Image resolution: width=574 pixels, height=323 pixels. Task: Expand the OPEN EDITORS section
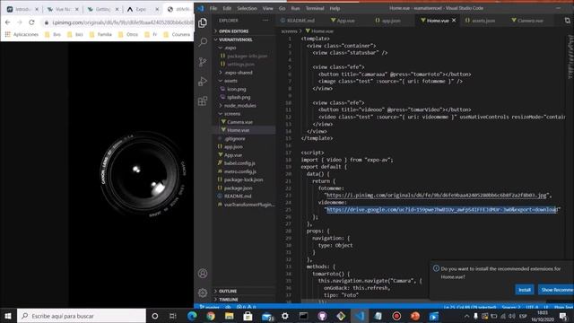tap(233, 31)
